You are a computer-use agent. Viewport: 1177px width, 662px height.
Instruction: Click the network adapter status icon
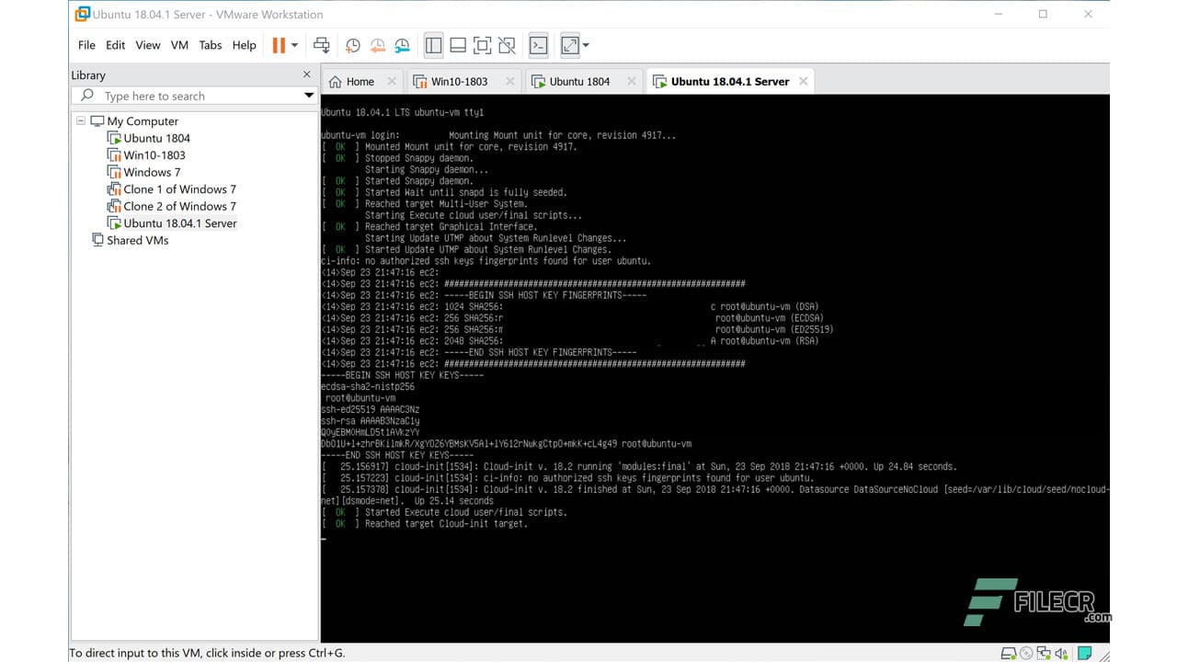click(1045, 653)
